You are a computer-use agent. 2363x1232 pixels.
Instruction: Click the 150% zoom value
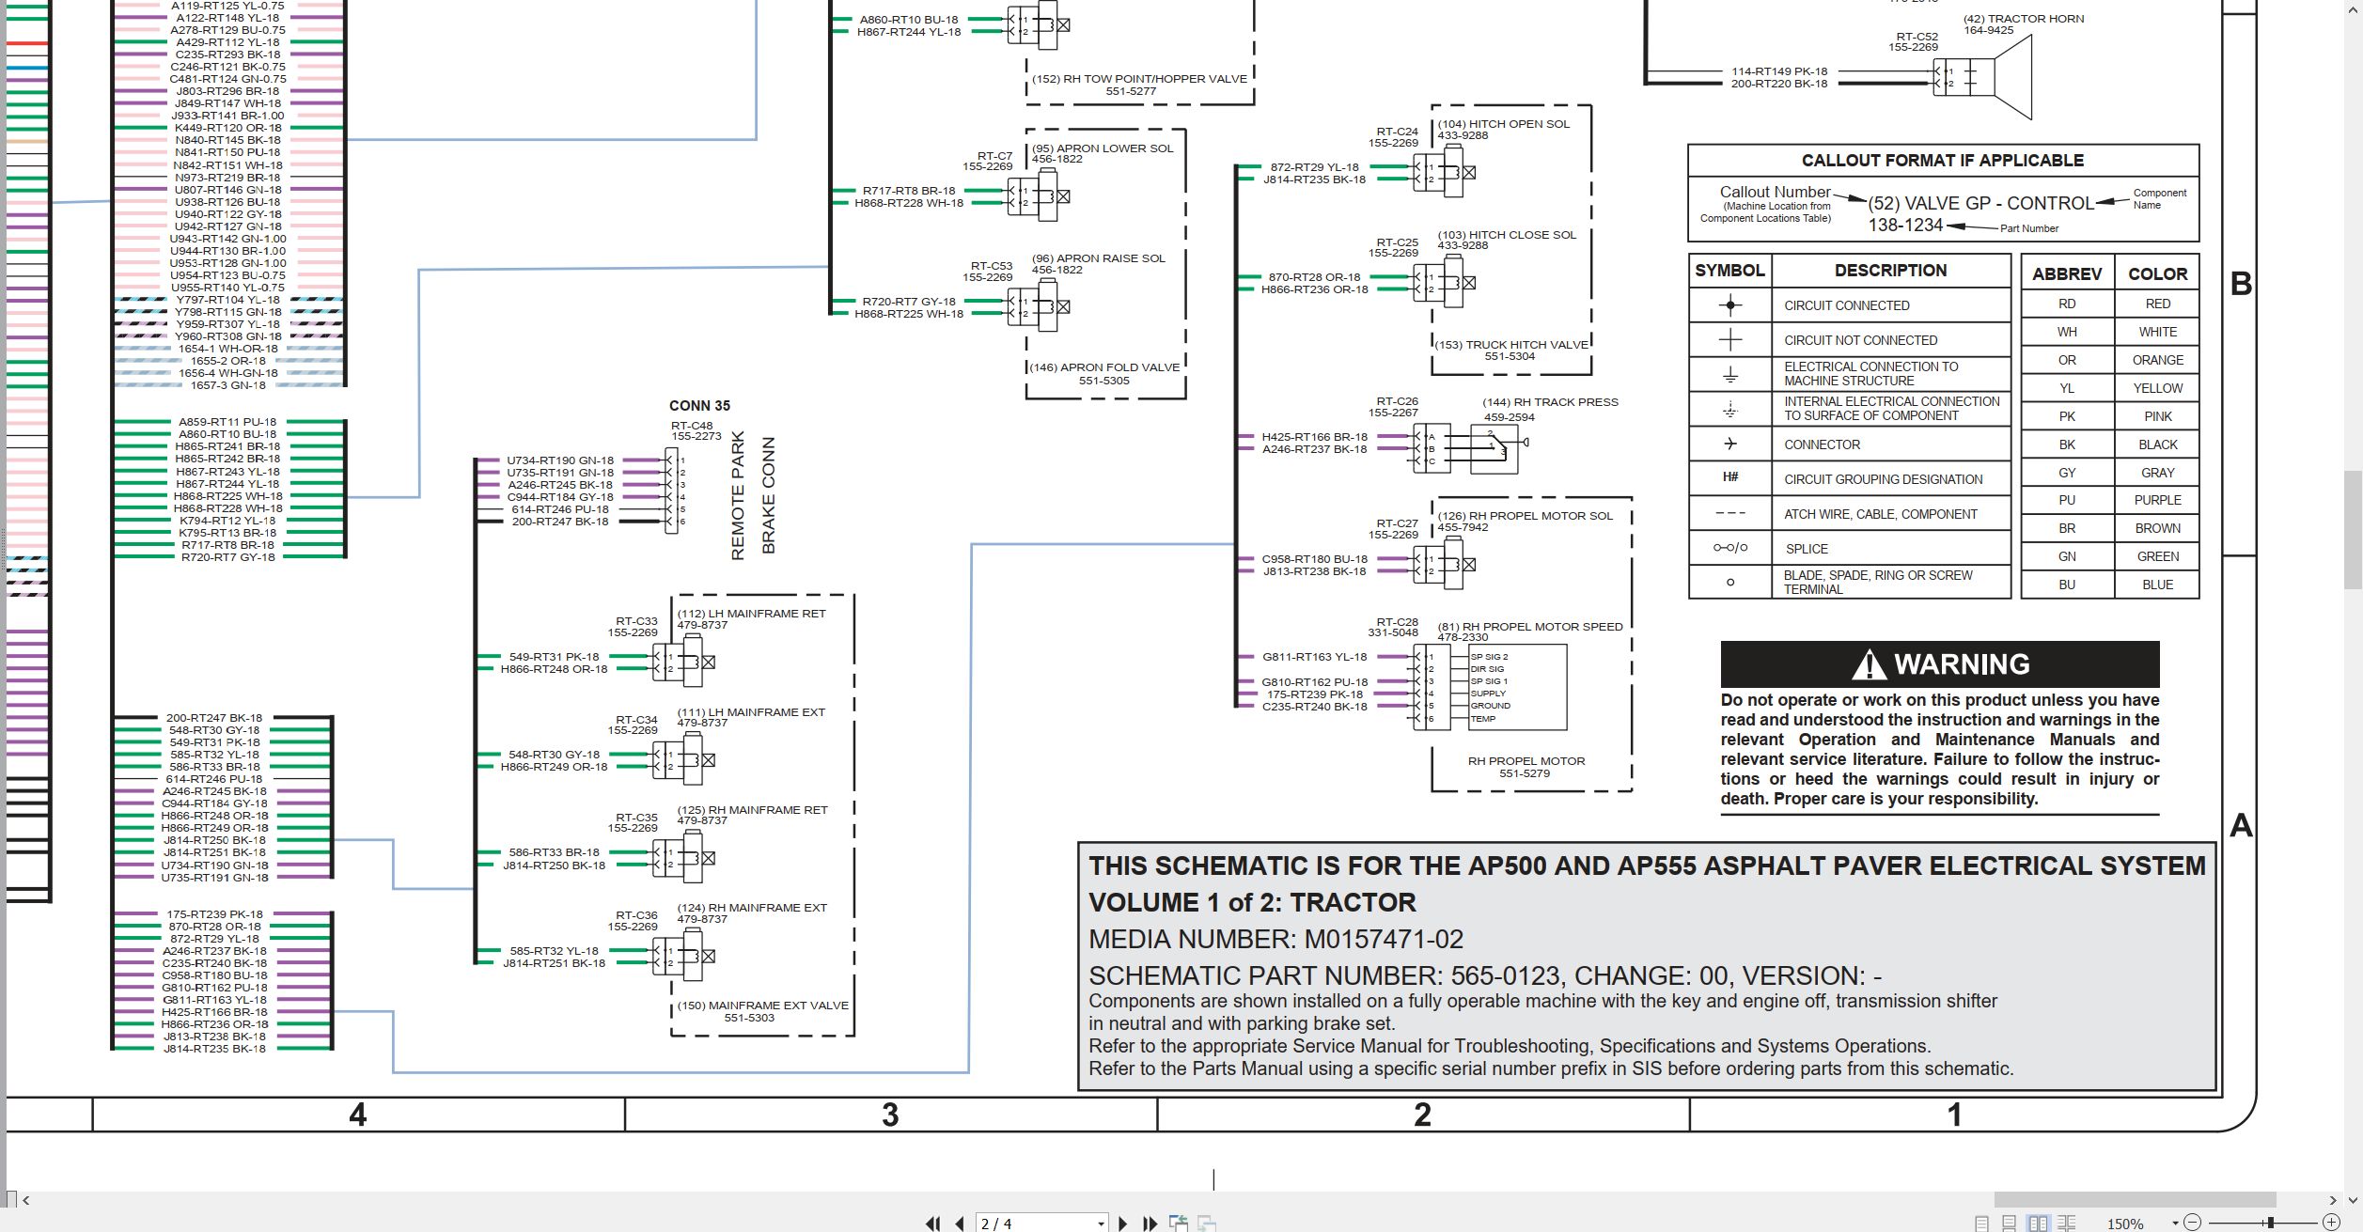pyautogui.click(x=2125, y=1224)
